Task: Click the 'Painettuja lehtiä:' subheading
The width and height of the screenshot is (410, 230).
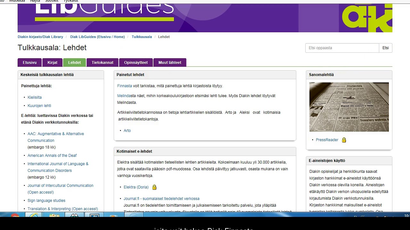Action: 37,86
